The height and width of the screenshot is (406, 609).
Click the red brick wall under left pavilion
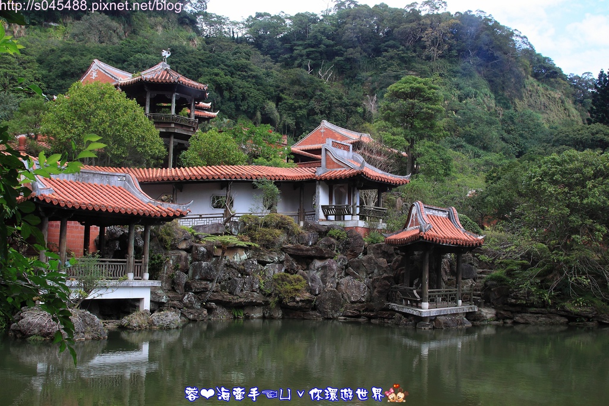tap(73, 238)
